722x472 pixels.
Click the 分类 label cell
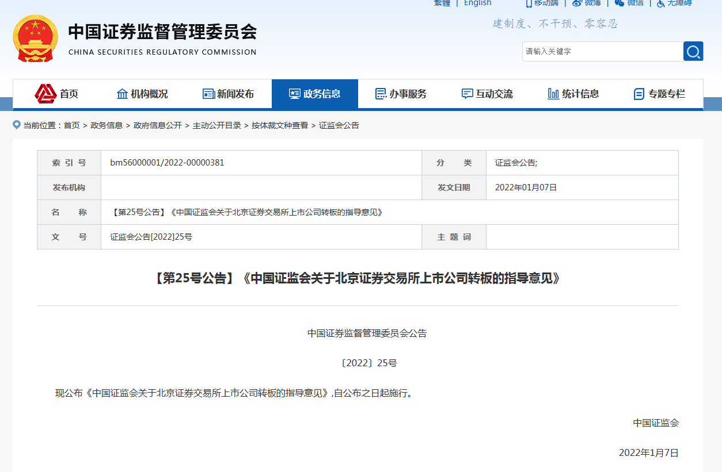454,163
